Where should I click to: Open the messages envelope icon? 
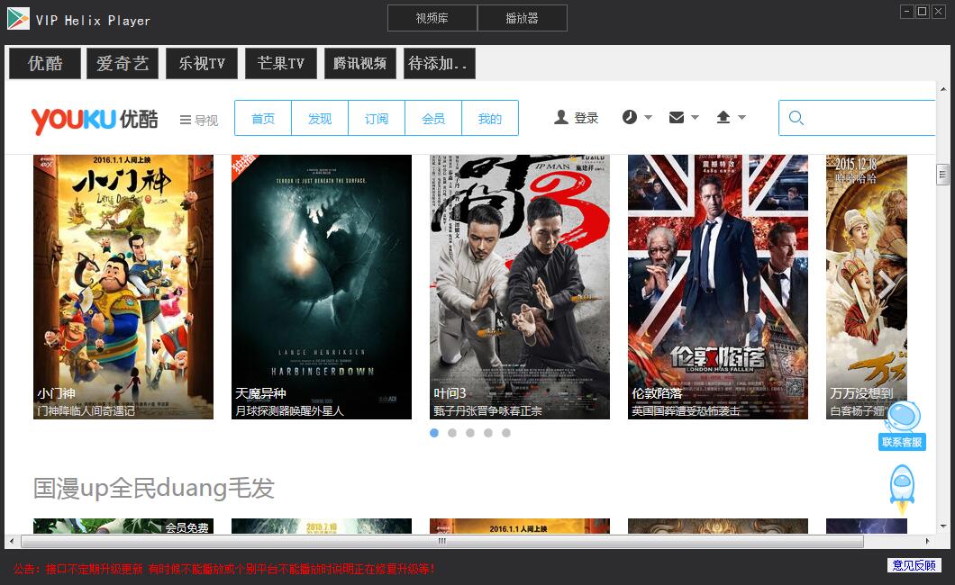point(676,117)
